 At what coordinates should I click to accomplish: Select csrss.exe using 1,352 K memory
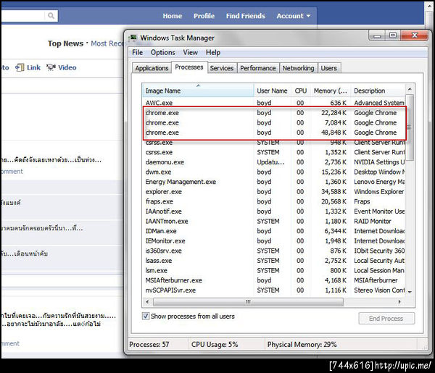point(273,152)
